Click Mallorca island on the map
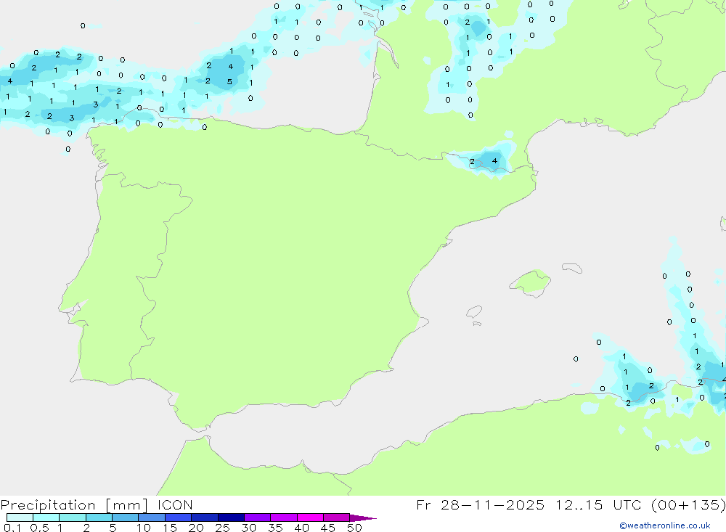Viewport: 726px width, 532px height. [531, 282]
